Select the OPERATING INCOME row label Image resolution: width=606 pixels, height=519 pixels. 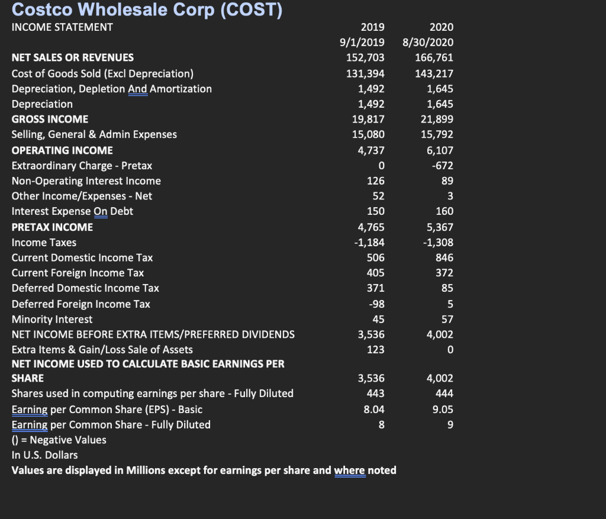(x=62, y=150)
